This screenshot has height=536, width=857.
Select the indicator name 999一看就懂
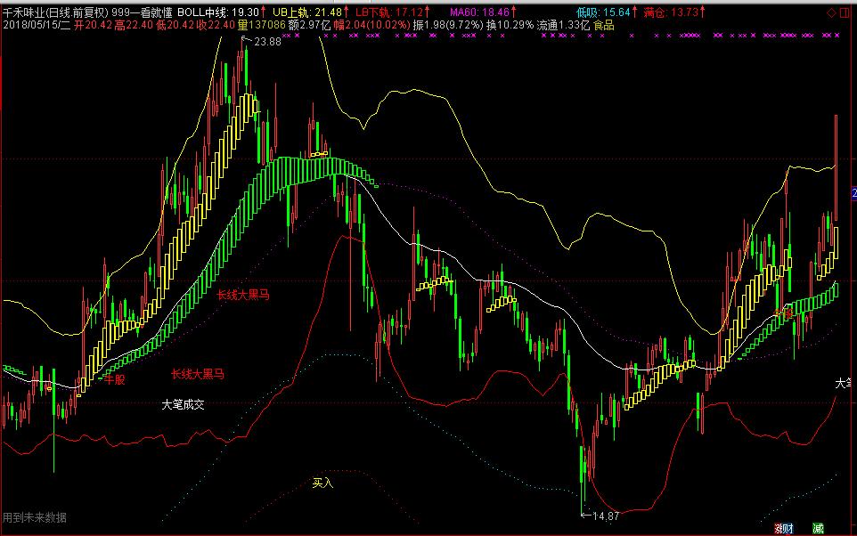coord(143,12)
